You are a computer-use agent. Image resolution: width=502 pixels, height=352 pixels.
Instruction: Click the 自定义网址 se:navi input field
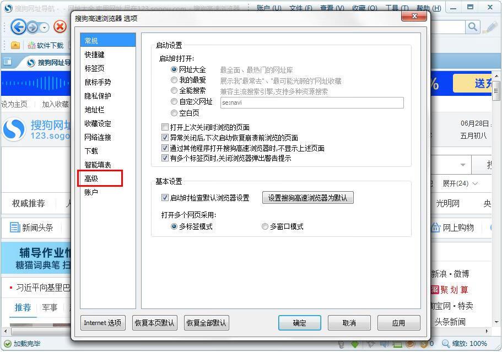[312, 102]
